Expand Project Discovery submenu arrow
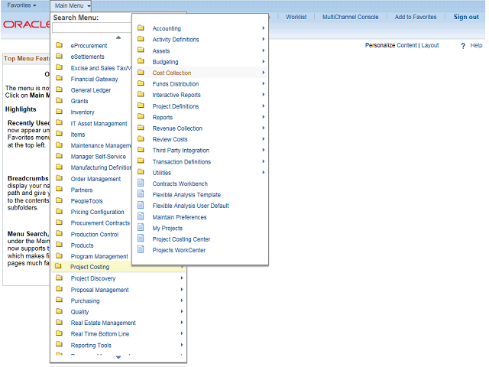This screenshot has height=367, width=489. (182, 278)
